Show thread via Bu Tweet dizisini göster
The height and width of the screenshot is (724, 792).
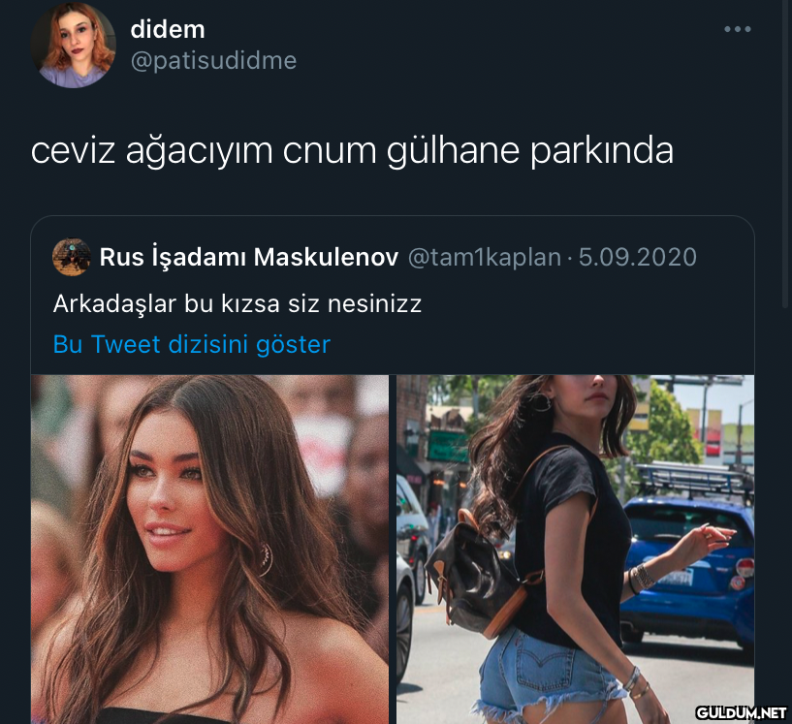point(191,344)
